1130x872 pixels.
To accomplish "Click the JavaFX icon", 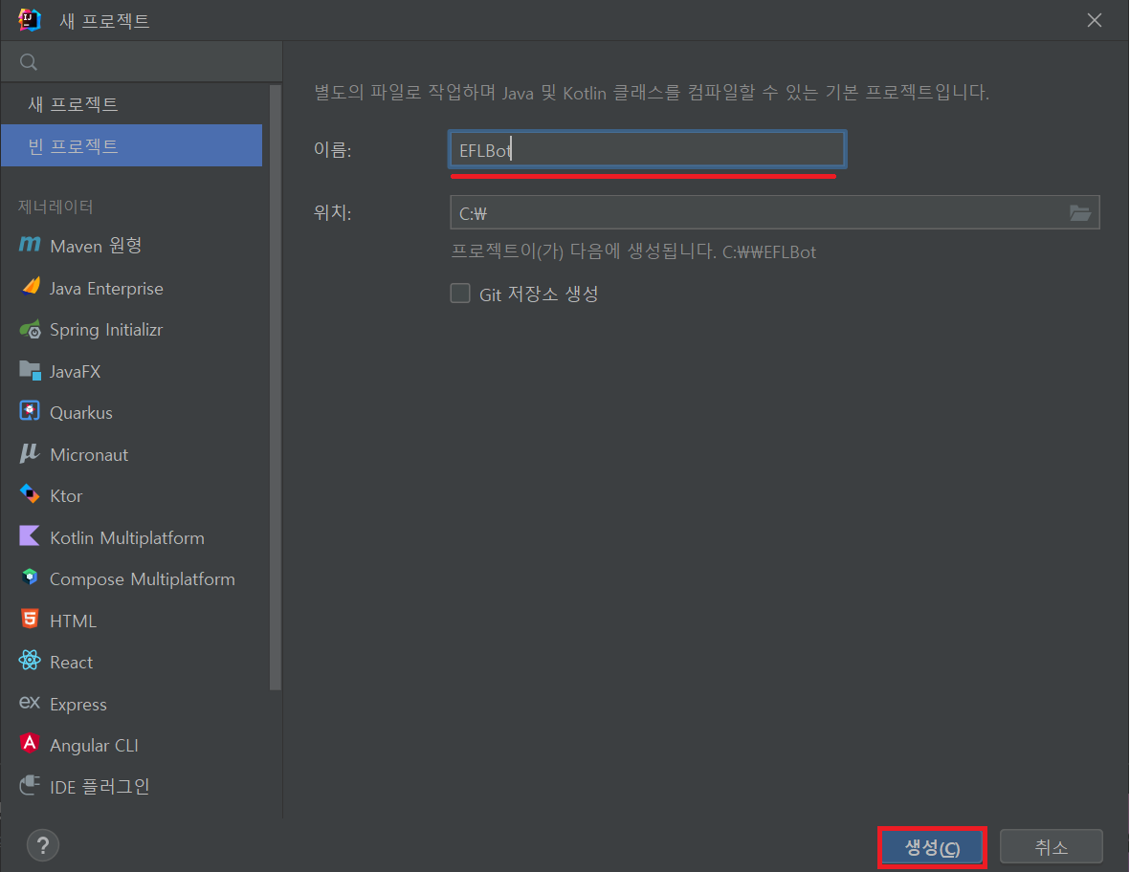I will pos(30,370).
